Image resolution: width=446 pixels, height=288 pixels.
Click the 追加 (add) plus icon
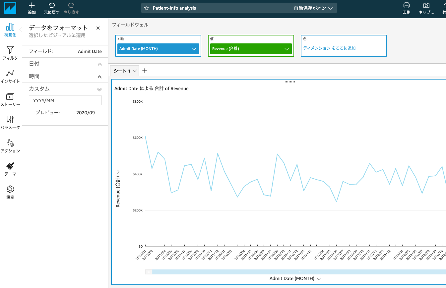click(32, 5)
